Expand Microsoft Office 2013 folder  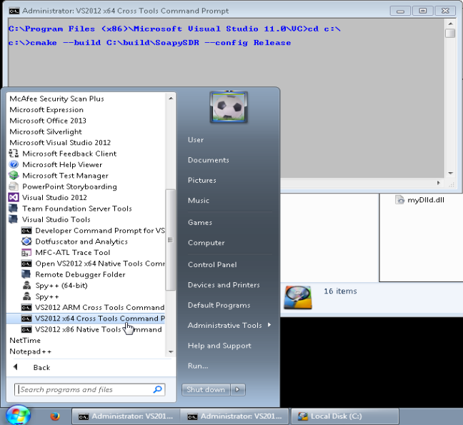pyautogui.click(x=48, y=121)
